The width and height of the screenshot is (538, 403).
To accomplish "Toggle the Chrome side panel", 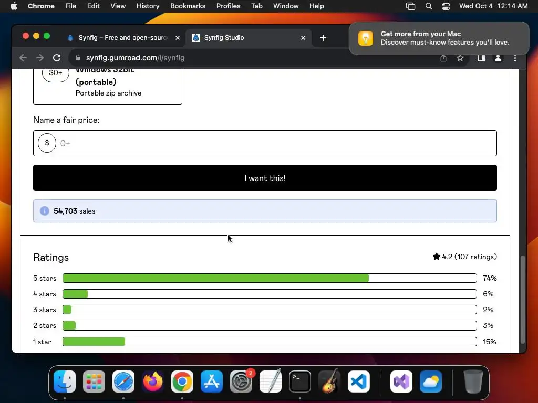I will click(481, 58).
